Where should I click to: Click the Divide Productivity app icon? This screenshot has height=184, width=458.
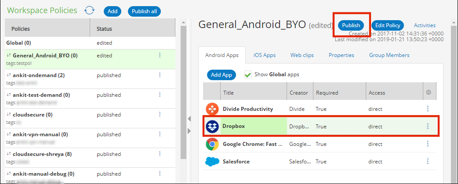click(x=212, y=109)
